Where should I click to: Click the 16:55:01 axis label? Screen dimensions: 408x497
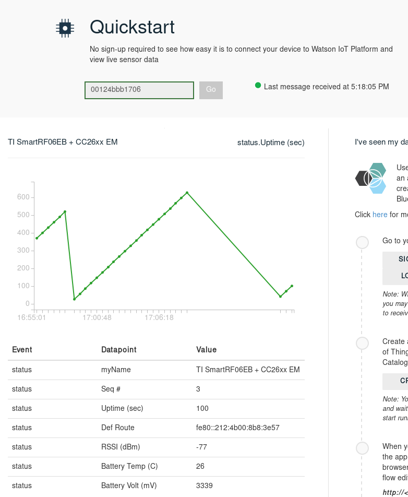(x=31, y=317)
